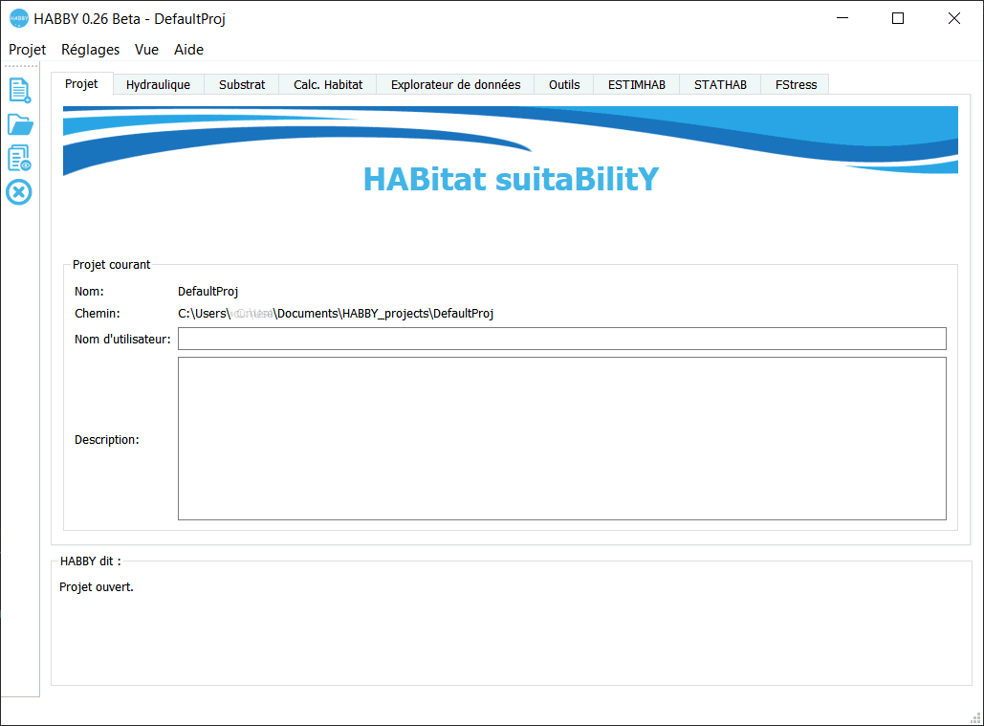Grab the dotted toolbar handle above sidebar icons
The height and width of the screenshot is (726, 984).
[x=19, y=67]
